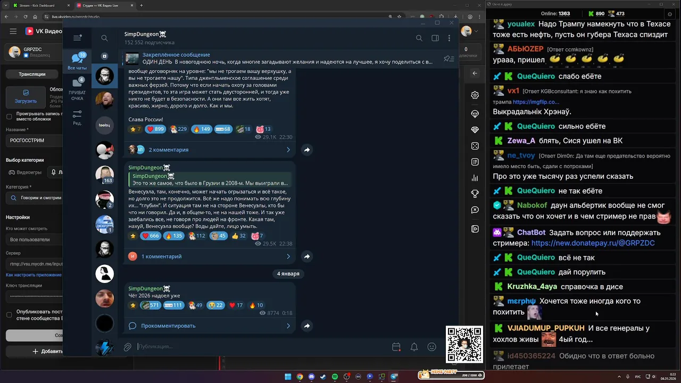
Task: Open Spotify from the taskbar
Action: 335,377
